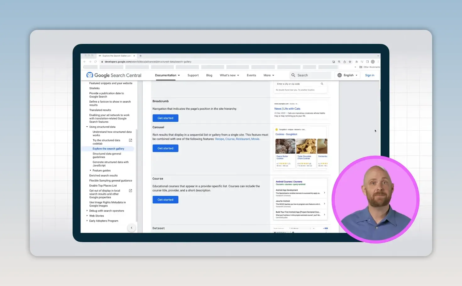The width and height of the screenshot is (462, 286).
Task: Open 'Sitelinks' in the sidebar
Action: (x=94, y=88)
